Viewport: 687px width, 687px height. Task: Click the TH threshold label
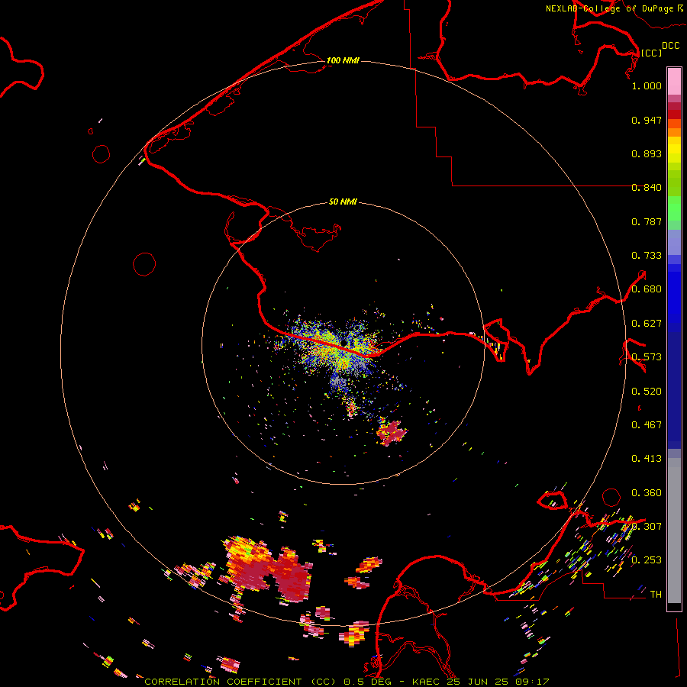tap(656, 595)
